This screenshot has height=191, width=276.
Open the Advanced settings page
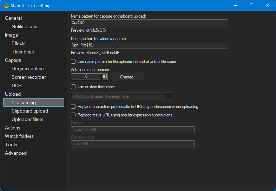(16, 153)
